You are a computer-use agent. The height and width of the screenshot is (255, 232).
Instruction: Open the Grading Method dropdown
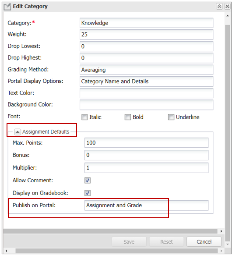tap(146, 70)
